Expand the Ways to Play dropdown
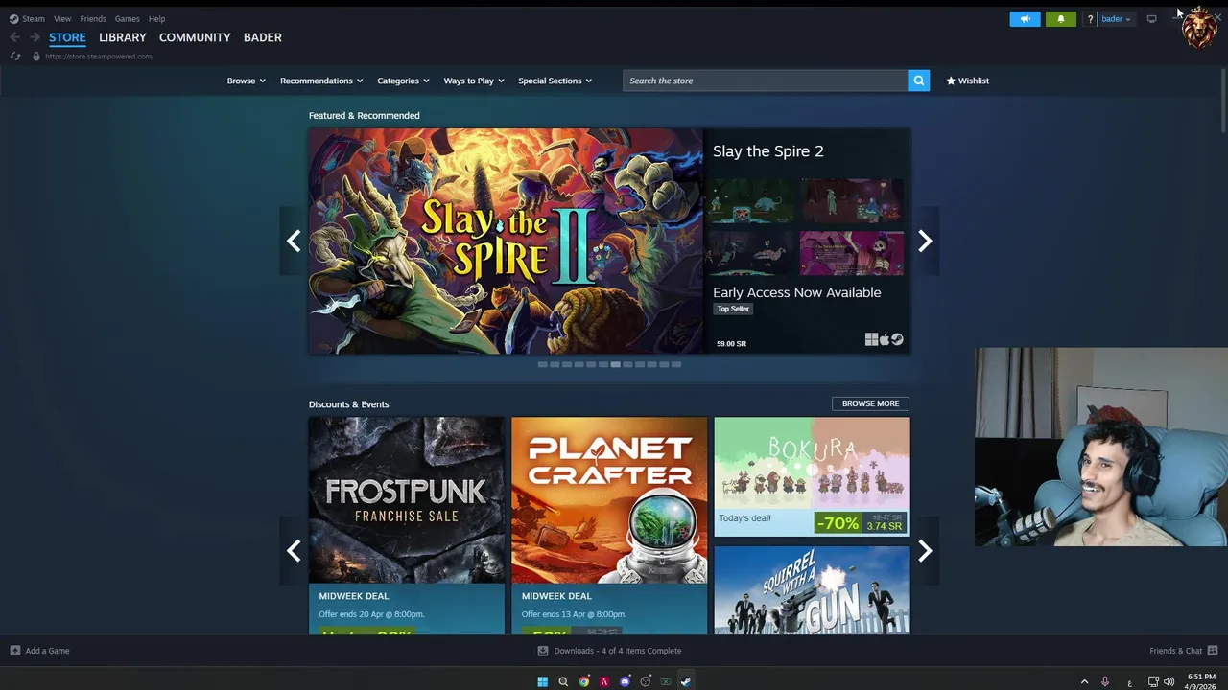The image size is (1228, 690). [x=474, y=80]
